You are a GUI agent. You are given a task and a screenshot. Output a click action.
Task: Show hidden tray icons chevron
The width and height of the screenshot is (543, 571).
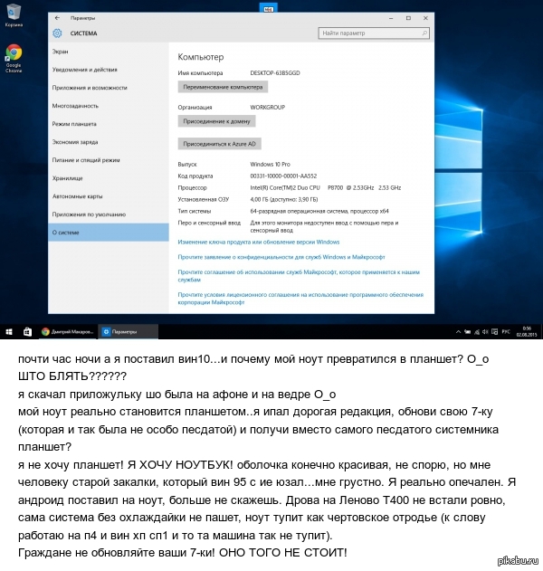tap(458, 332)
